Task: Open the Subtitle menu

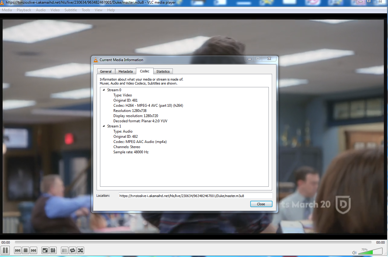Action: pos(71,10)
